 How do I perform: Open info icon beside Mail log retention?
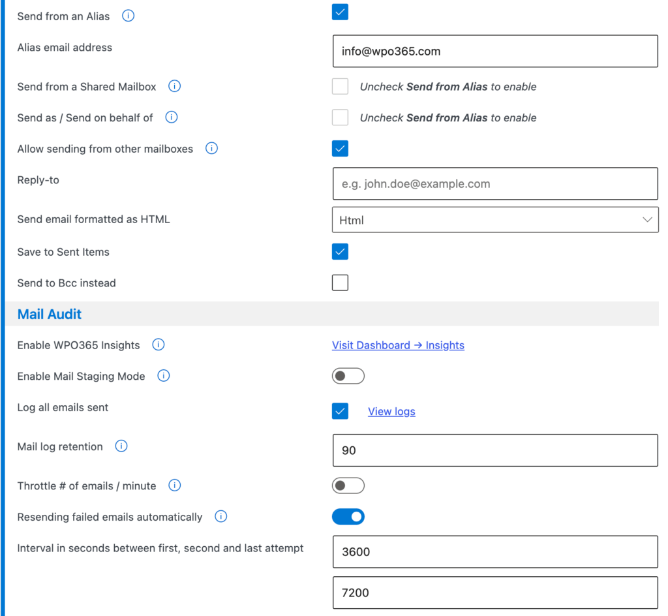[121, 446]
